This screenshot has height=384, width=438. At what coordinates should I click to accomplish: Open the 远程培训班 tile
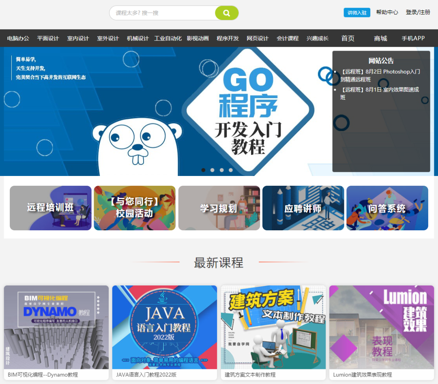coord(51,208)
